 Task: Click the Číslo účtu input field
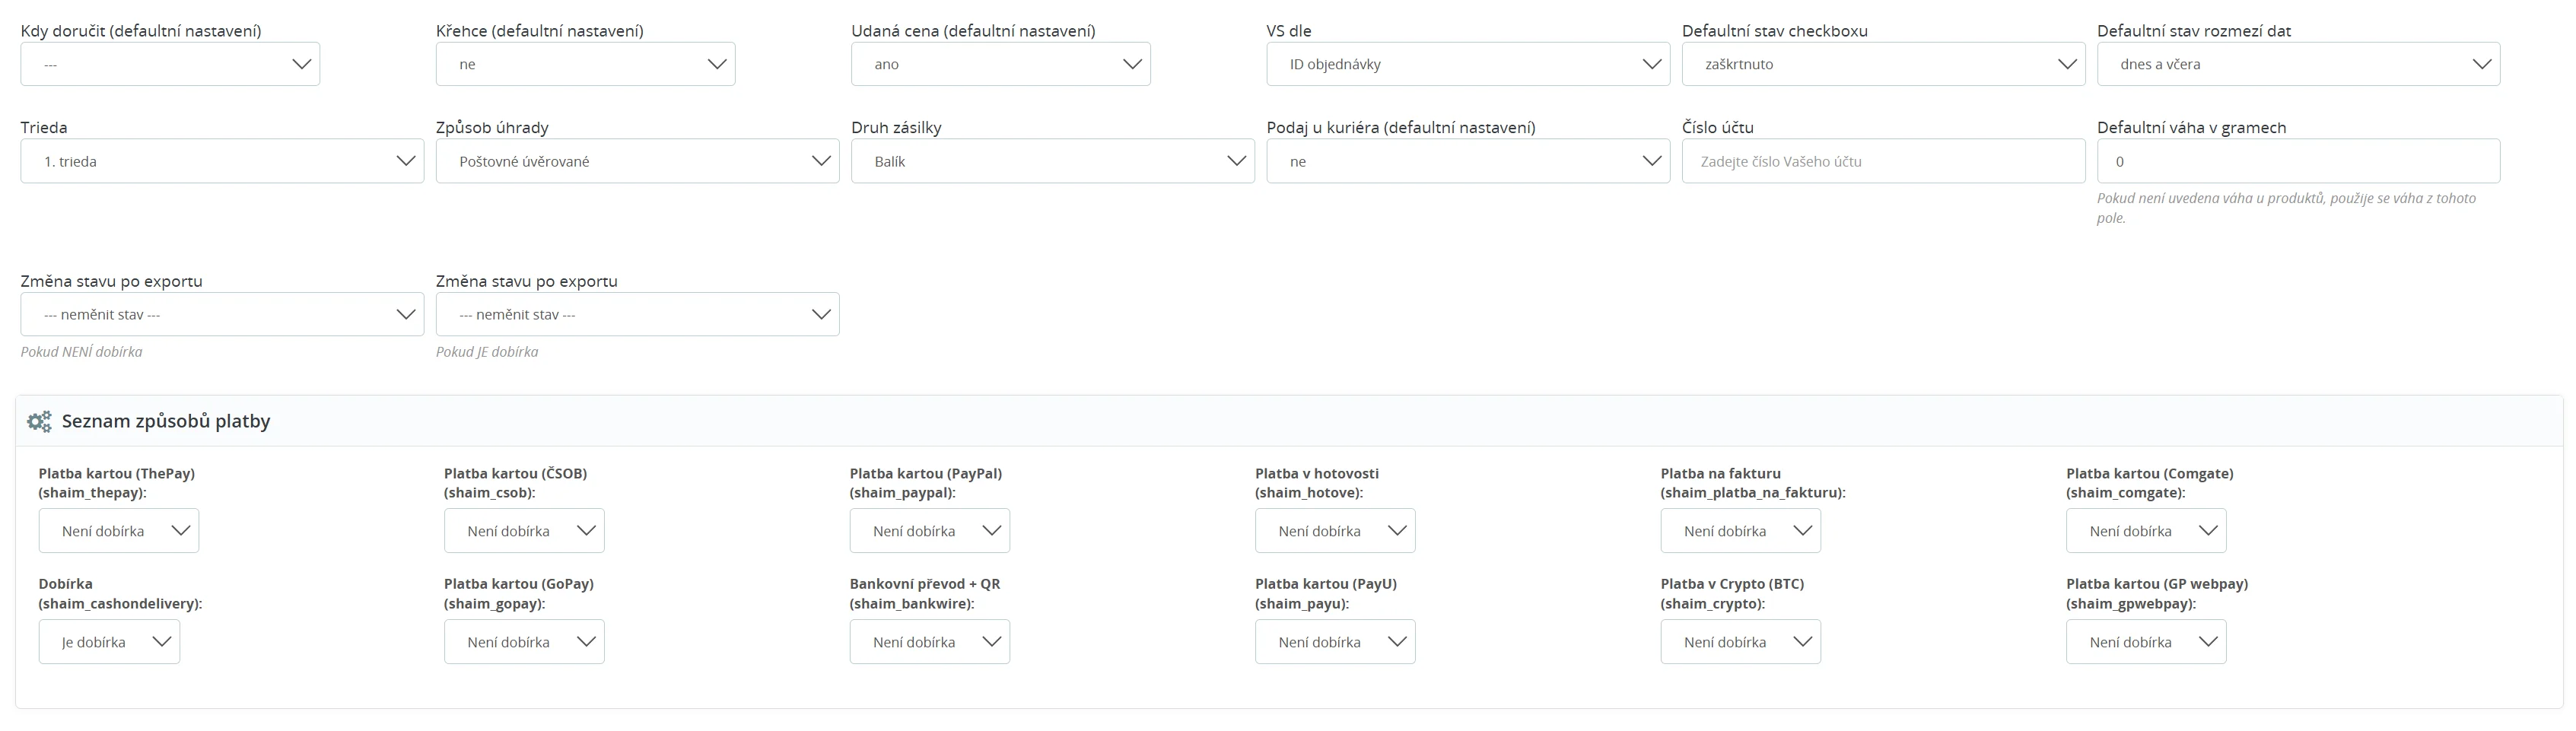pyautogui.click(x=1882, y=161)
